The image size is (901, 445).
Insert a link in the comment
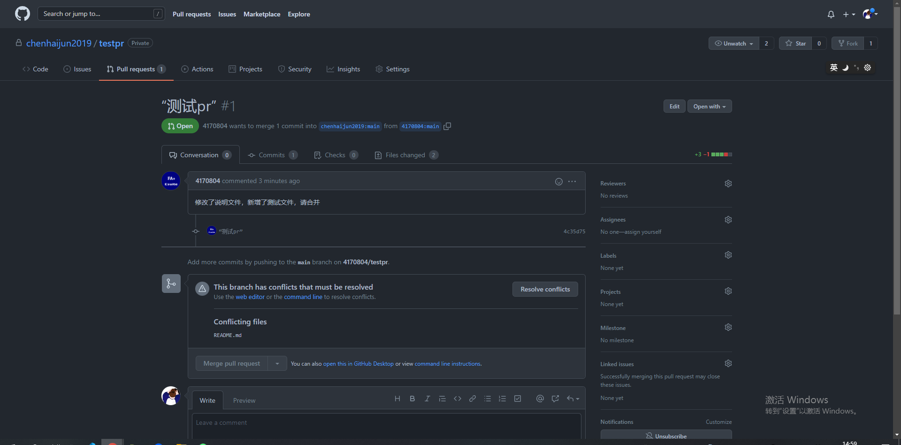click(x=473, y=399)
